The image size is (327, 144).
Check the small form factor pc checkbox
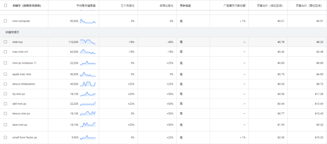click(x=5, y=137)
